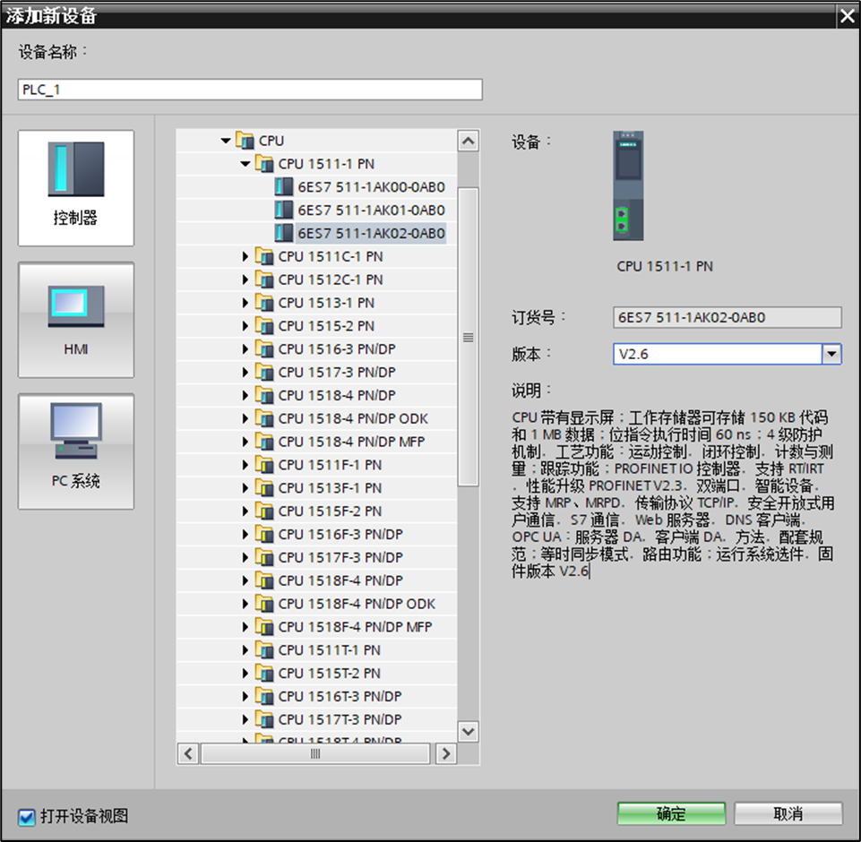Expand the CPU 1512C-1 PN node
This screenshot has height=842, width=861.
click(x=245, y=279)
